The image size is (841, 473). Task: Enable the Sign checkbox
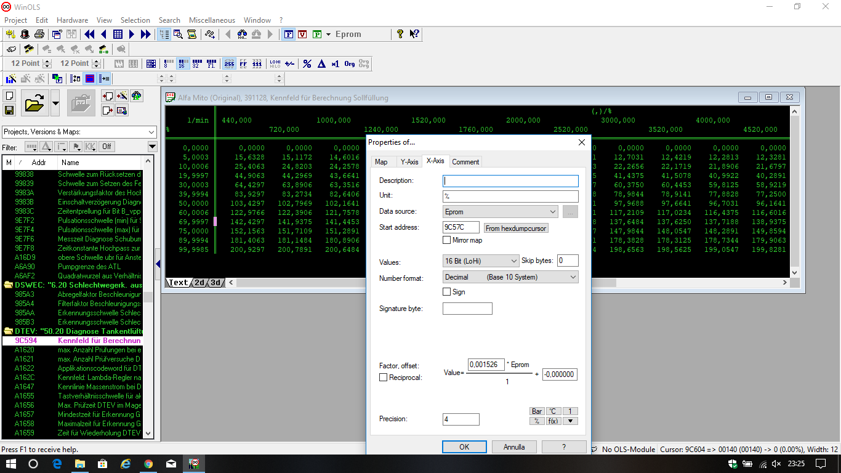pos(447,292)
